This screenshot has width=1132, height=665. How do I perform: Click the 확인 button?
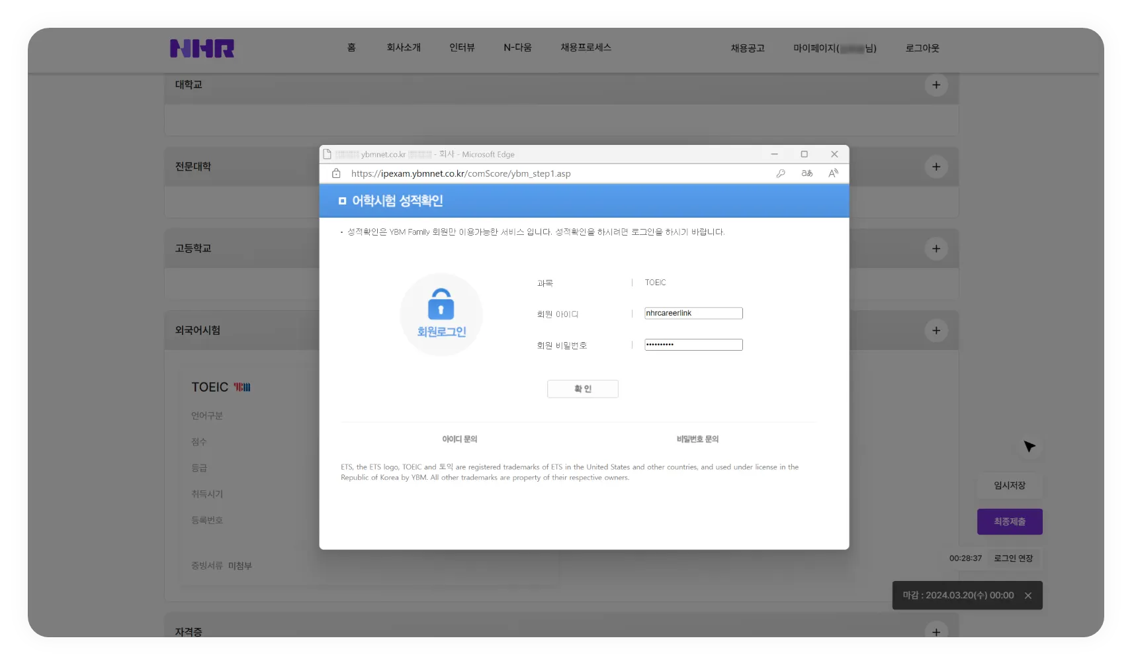click(x=583, y=389)
